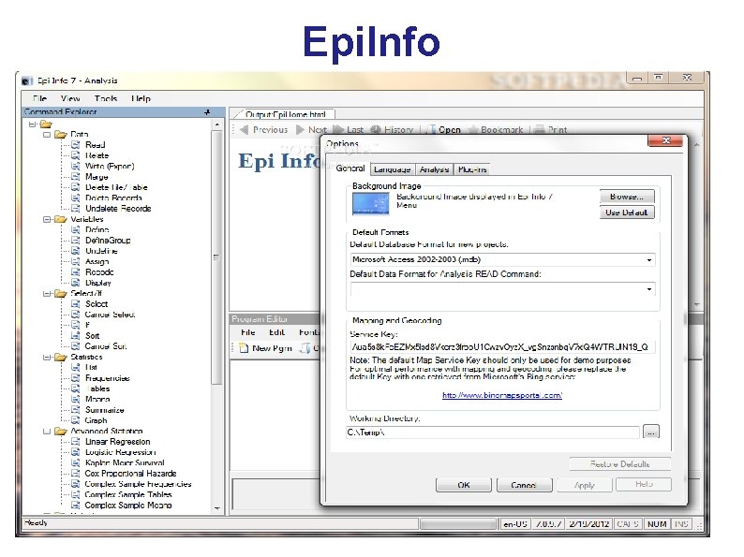Select the General tab in Options
The height and width of the screenshot is (557, 744).
coord(350,169)
